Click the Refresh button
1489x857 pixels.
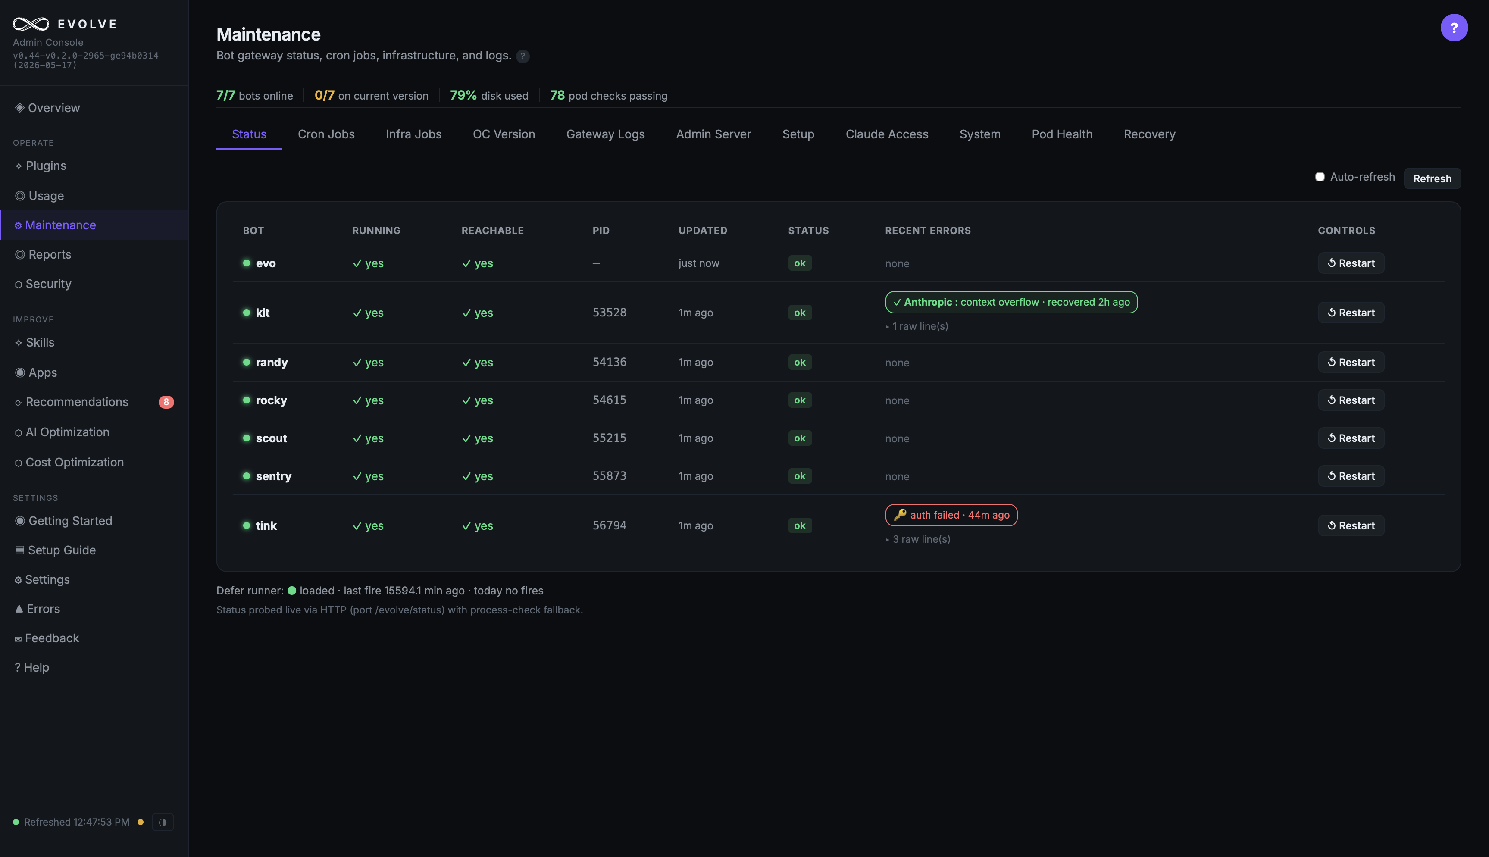pyautogui.click(x=1432, y=178)
